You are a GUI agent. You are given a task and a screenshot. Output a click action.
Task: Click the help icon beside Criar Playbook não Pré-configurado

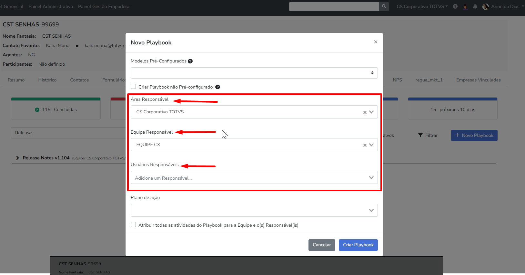click(x=218, y=87)
